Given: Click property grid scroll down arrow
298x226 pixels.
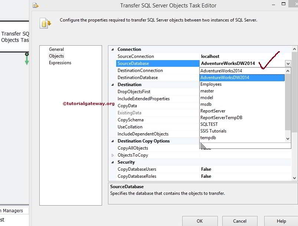Looking at the screenshot, I should click(x=294, y=178).
